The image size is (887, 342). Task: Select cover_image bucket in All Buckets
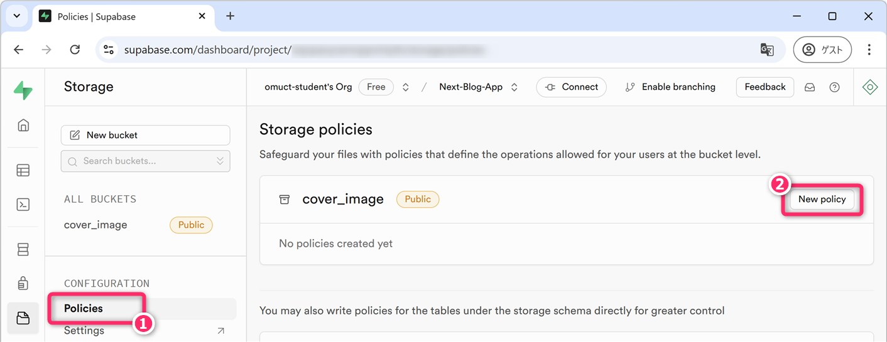click(95, 225)
